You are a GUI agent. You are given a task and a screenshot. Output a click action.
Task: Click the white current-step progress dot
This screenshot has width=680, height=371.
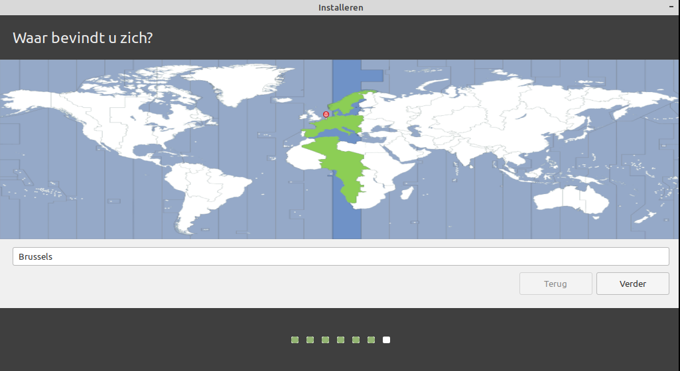click(x=387, y=340)
